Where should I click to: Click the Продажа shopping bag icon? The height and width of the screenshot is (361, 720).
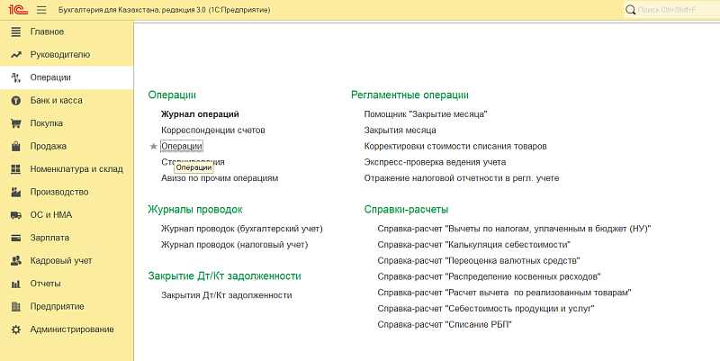click(14, 146)
